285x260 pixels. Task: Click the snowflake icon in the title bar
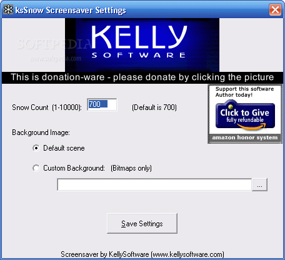[8, 10]
